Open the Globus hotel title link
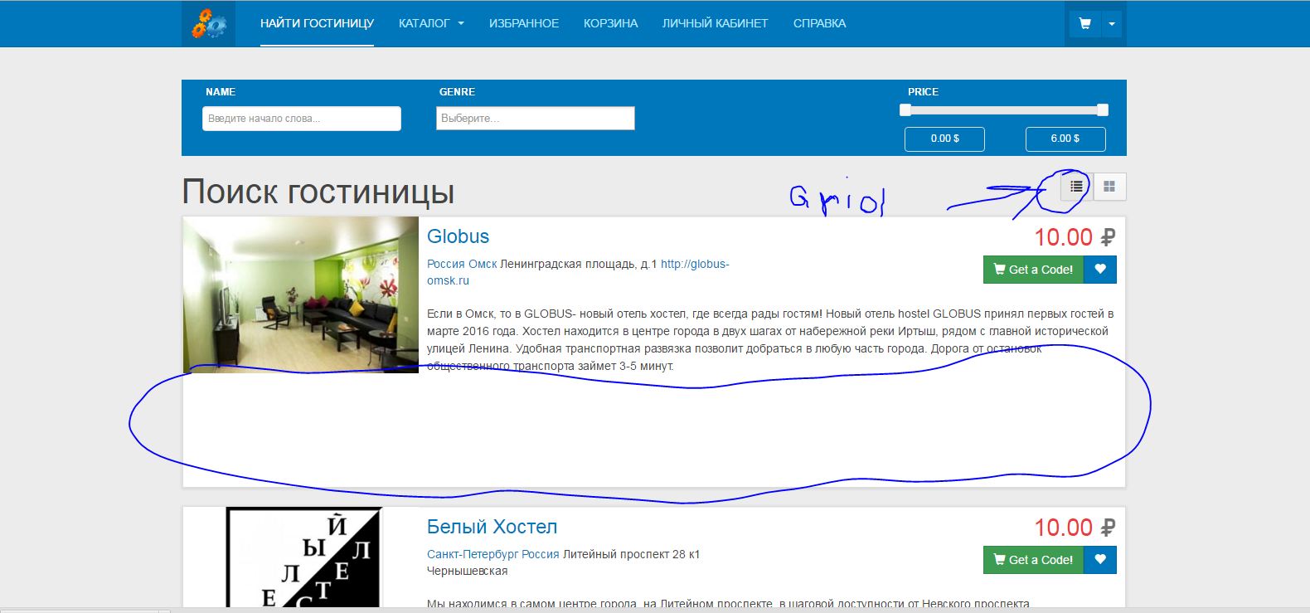Viewport: 1310px width, 613px height. coord(458,236)
